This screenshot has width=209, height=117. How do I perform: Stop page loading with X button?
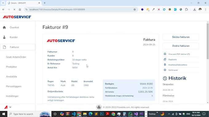[14, 9]
